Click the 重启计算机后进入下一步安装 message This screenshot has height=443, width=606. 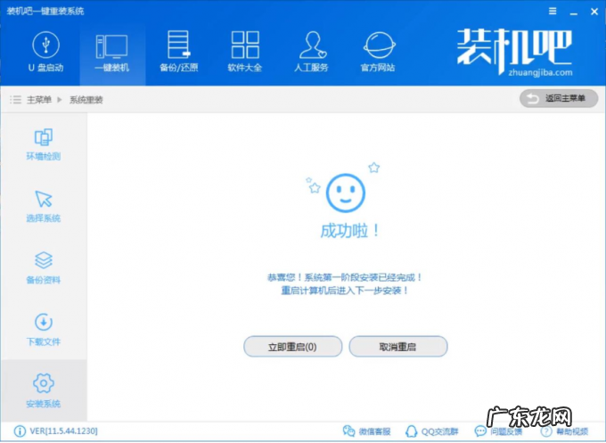[x=345, y=291]
